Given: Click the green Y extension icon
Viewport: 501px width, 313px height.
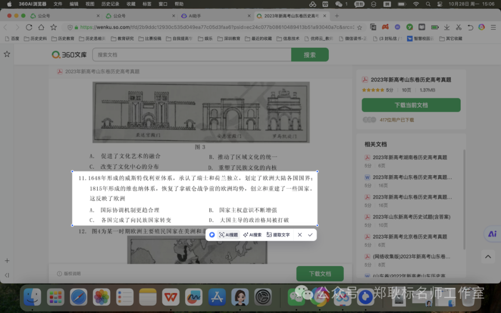Looking at the screenshot, I should [x=410, y=27].
